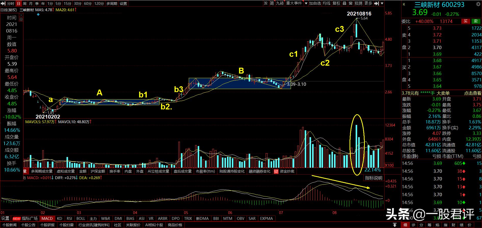Screen dimensions: 482x228
Task: Click the L2 badge icon
Action: (x=276, y=171)
